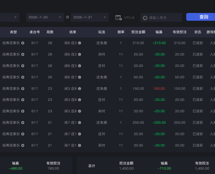
Task: Select the -210.00 loss amount
Action: pyautogui.click(x=159, y=43)
